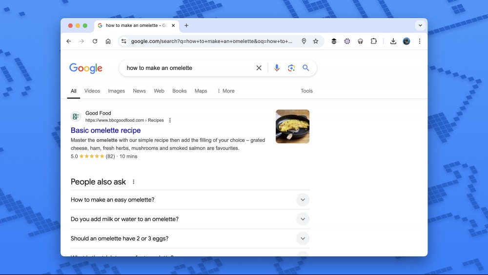Open the 'Basic omelette recipe' link
This screenshot has height=275, width=488.
105,130
